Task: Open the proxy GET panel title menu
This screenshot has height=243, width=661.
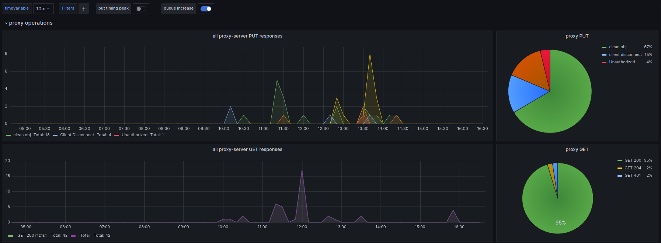Action: [577, 149]
